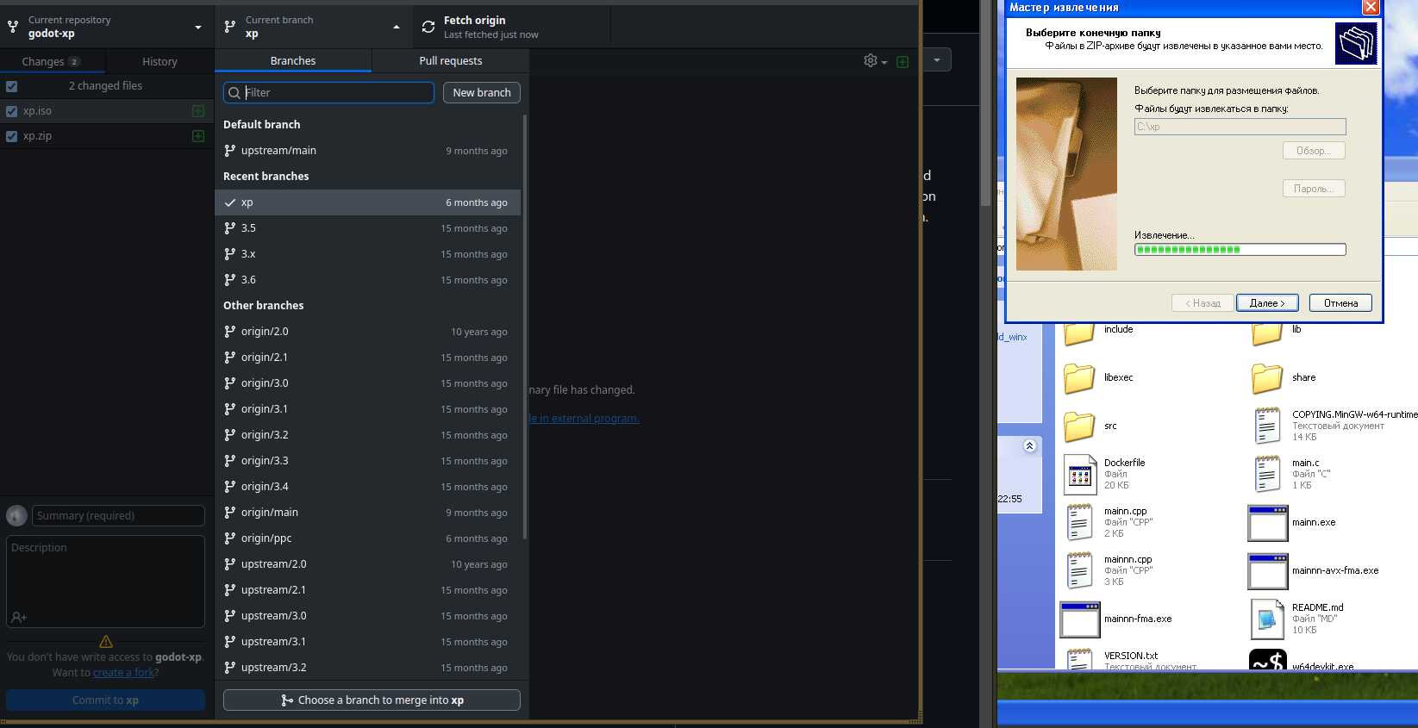
Task: Switch to the History tab
Action: tap(159, 62)
